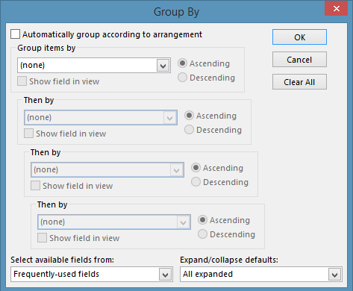Tick Show field in view in second Then by
The height and width of the screenshot is (291, 353).
click(35, 186)
